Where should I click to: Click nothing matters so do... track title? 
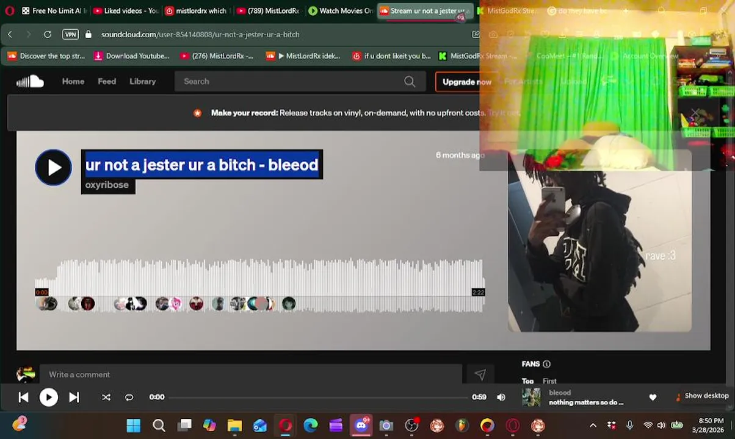[x=586, y=402]
